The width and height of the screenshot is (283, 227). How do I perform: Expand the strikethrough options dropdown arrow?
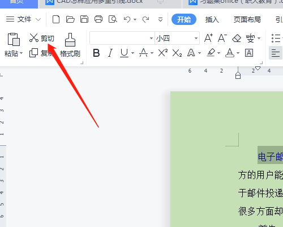tap(152, 53)
